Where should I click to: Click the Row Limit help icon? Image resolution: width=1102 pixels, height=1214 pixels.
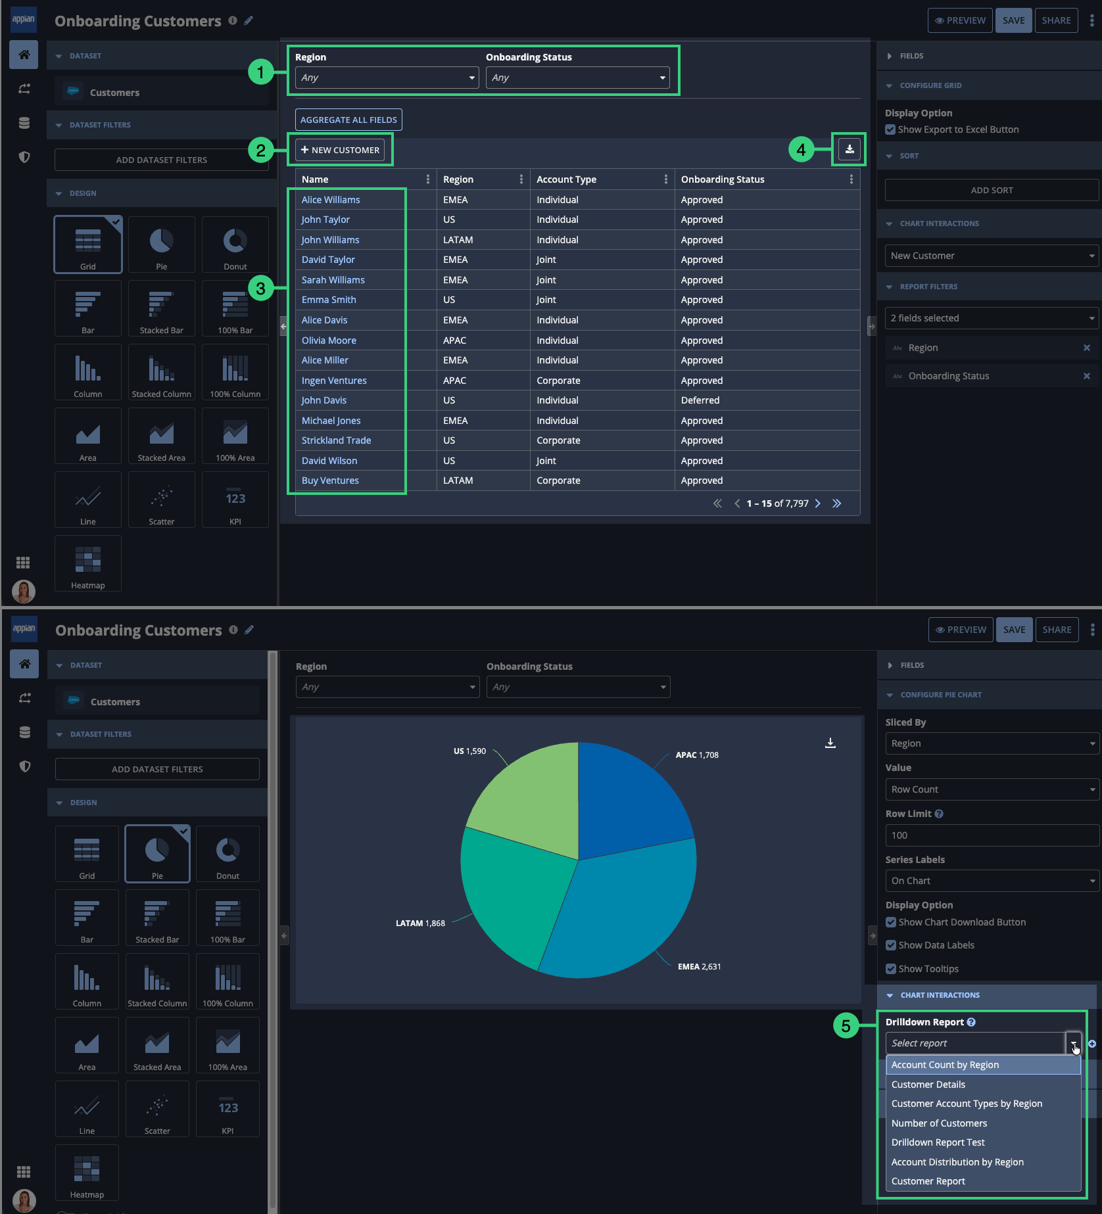point(939,814)
